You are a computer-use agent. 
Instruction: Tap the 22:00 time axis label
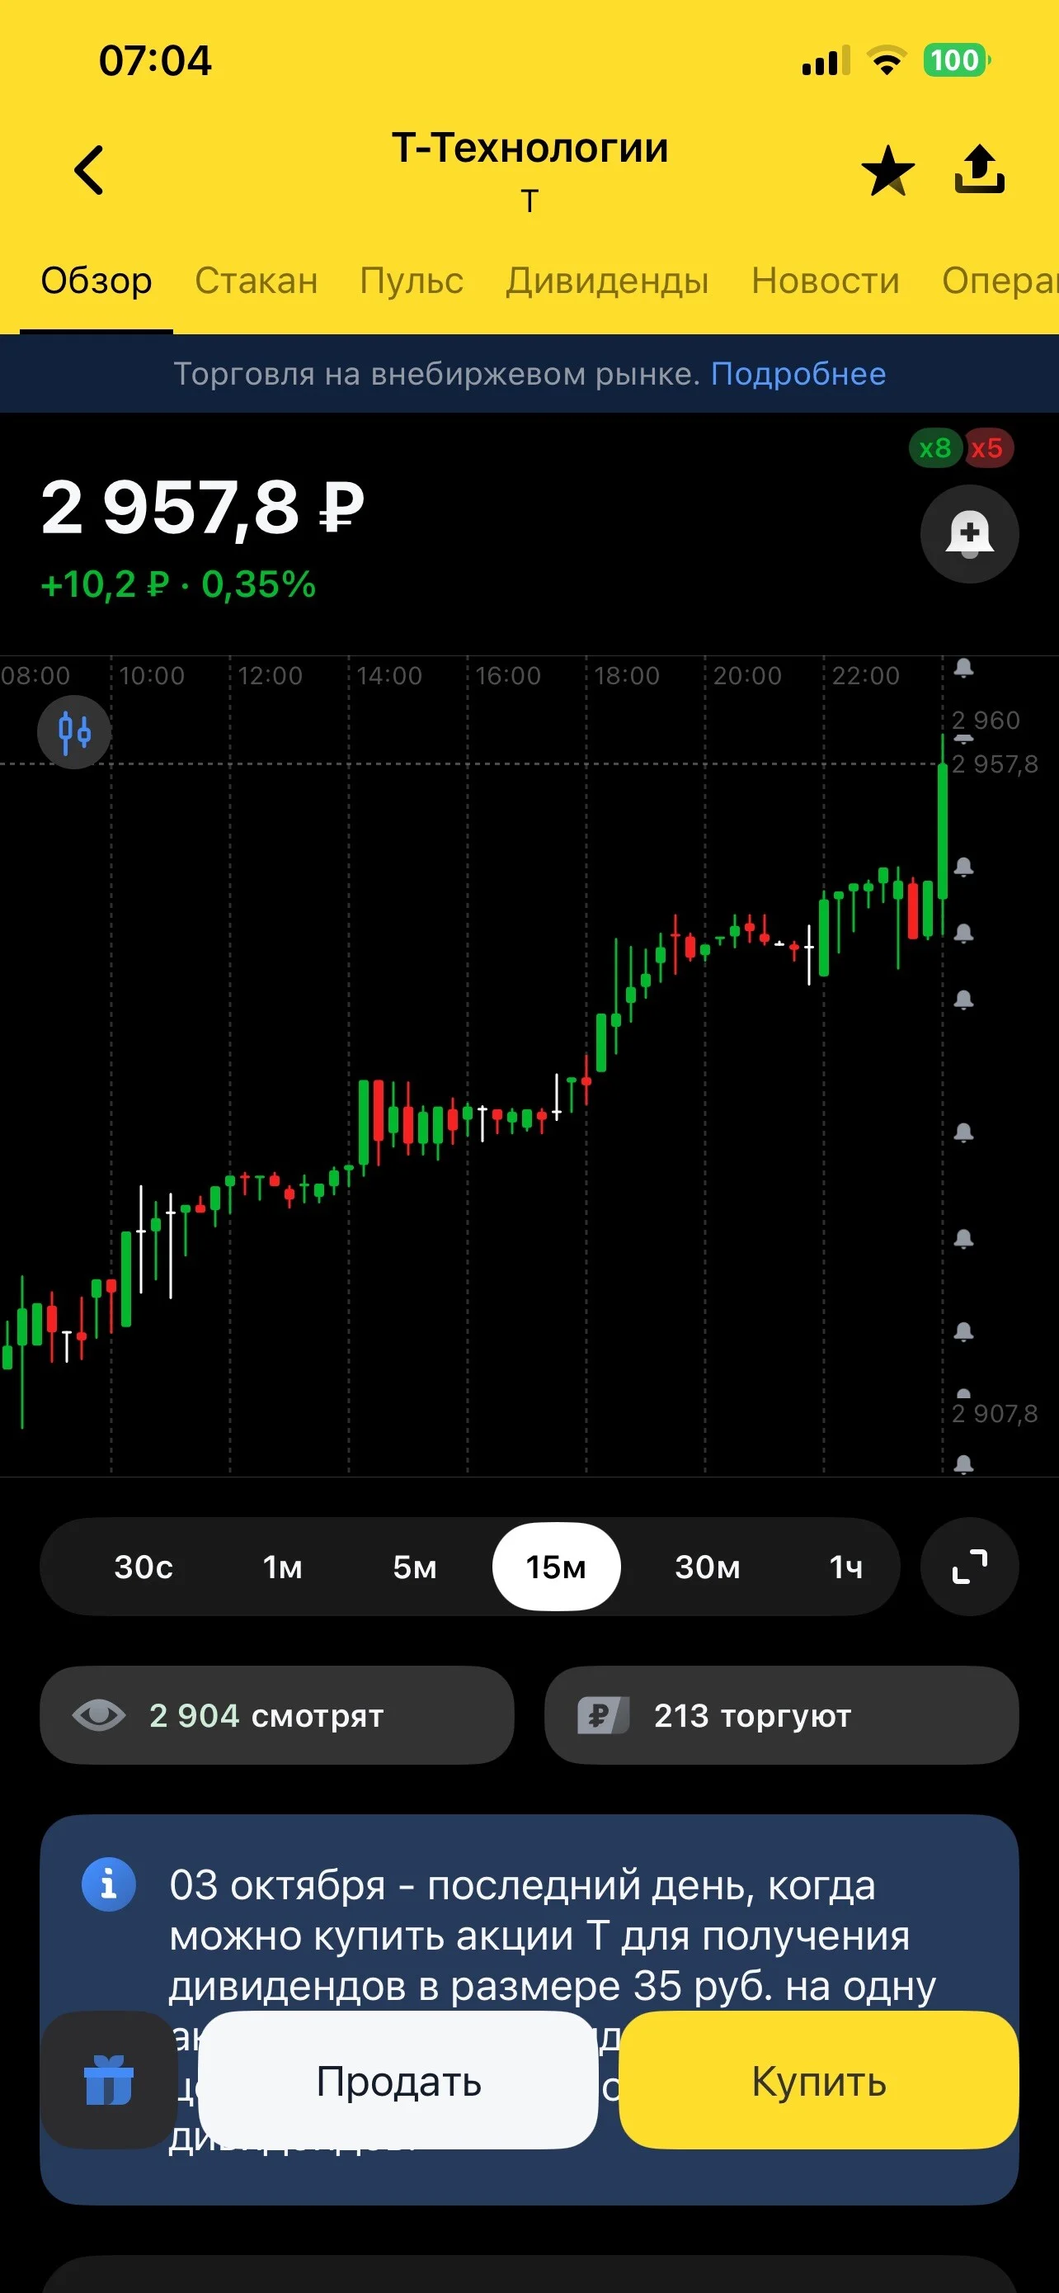(x=865, y=676)
